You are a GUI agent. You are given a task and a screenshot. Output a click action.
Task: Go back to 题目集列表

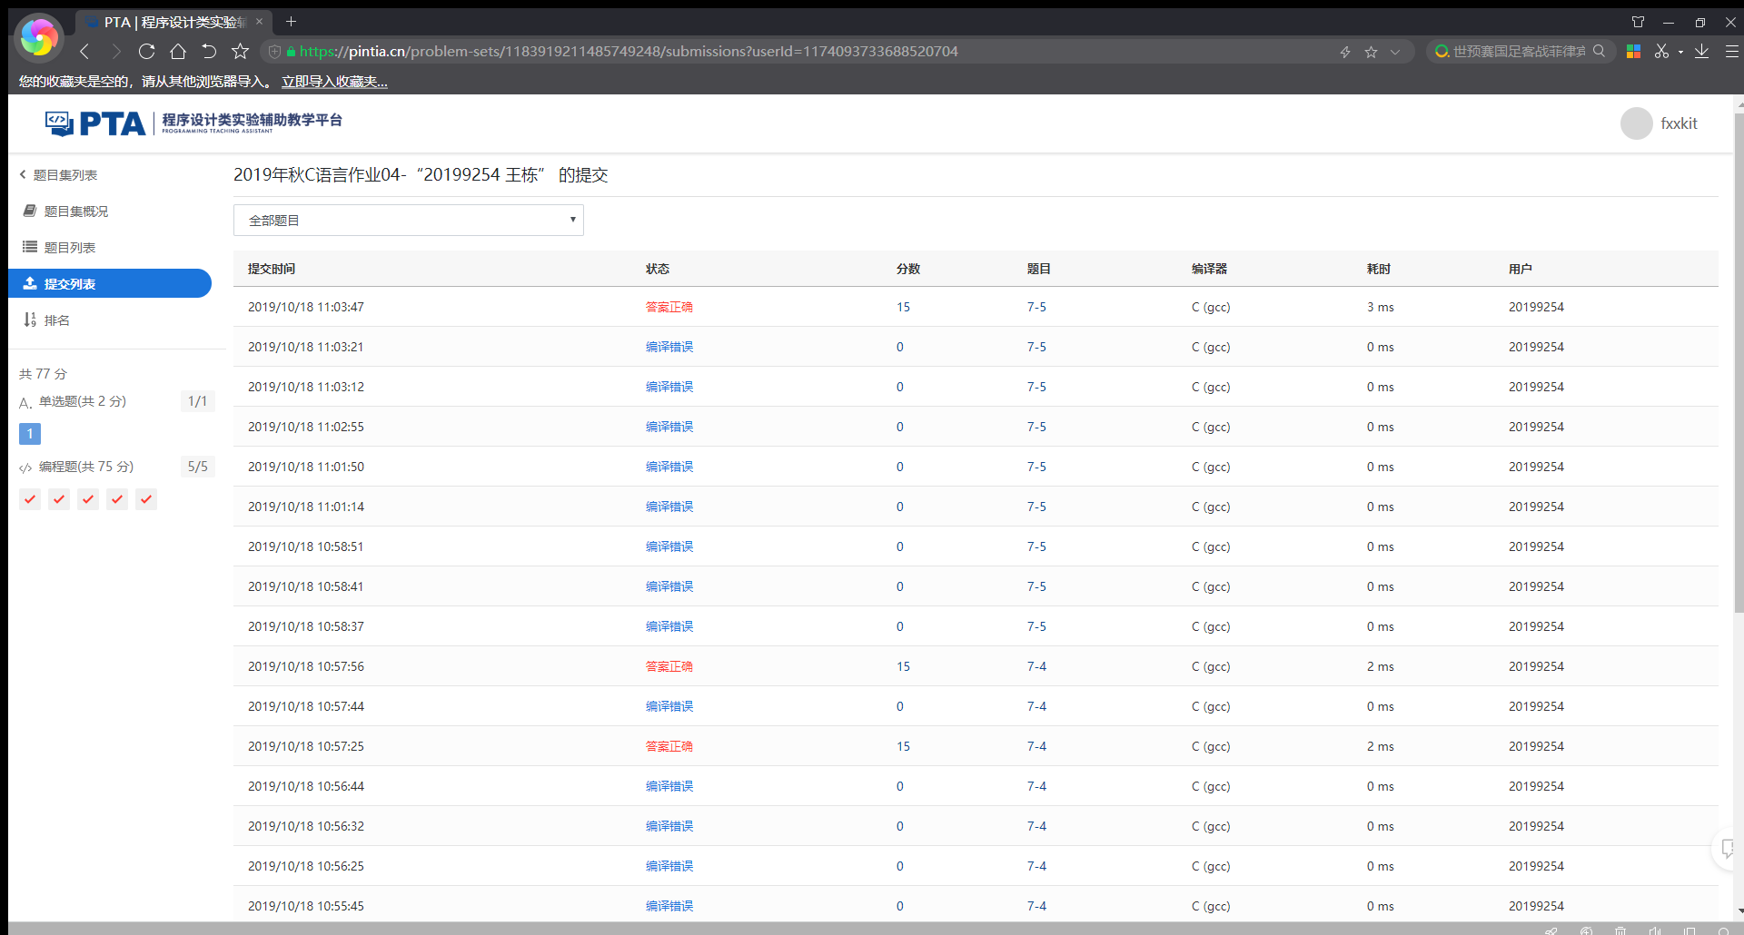(59, 175)
